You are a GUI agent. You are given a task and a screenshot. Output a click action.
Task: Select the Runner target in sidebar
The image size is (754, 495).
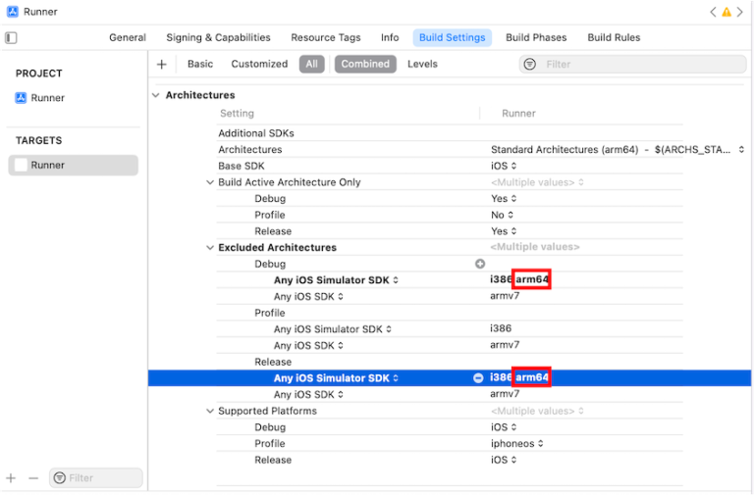(x=47, y=165)
